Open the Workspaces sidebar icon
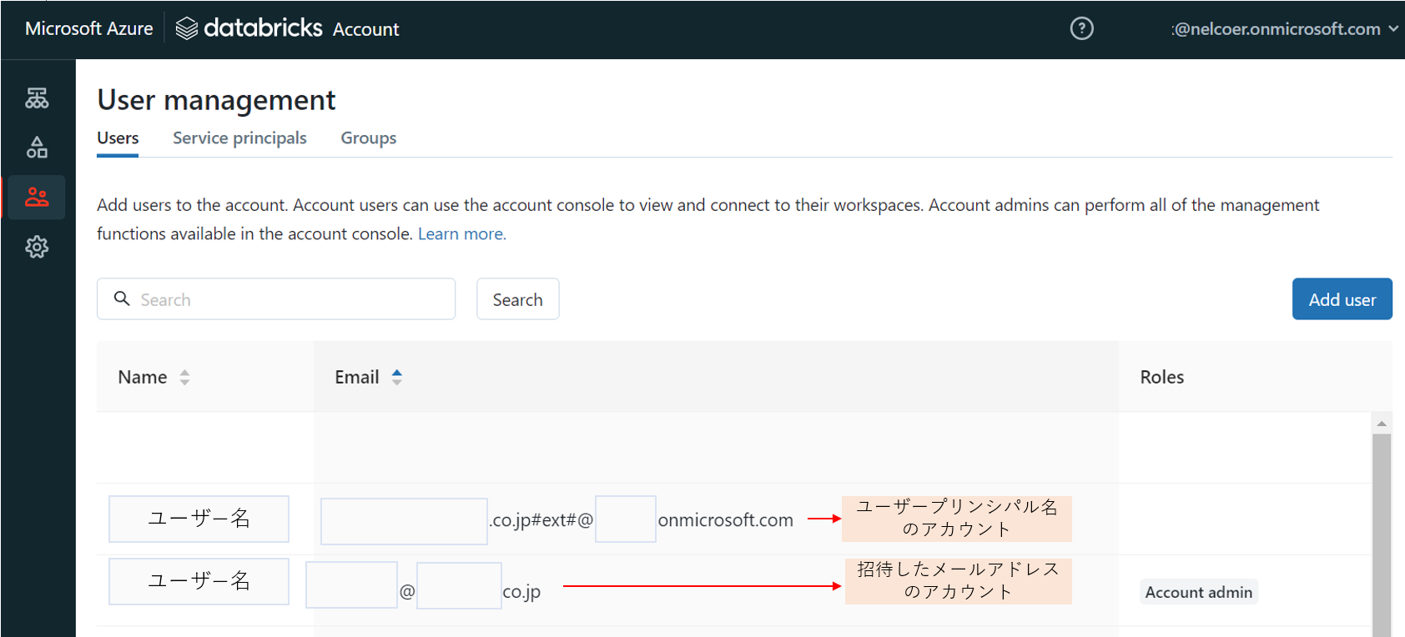 [37, 98]
